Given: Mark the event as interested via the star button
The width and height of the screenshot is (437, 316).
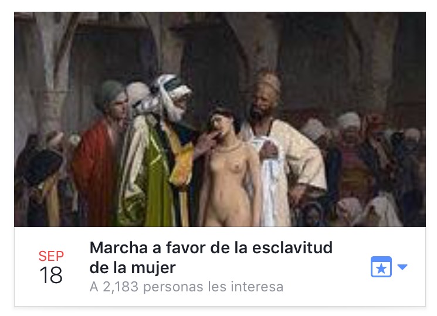Looking at the screenshot, I should pyautogui.click(x=381, y=267).
